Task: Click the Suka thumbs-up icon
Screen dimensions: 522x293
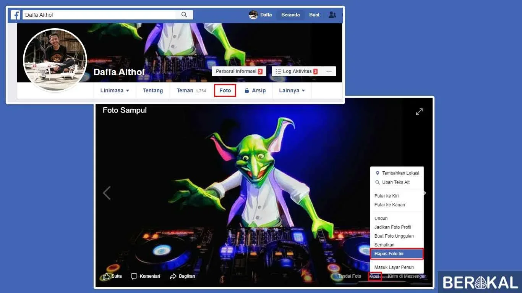Action: (x=106, y=276)
